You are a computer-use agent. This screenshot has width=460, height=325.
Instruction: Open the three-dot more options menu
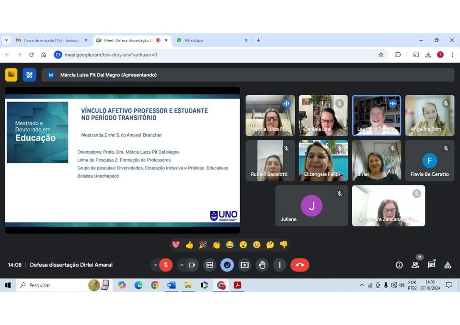(279, 265)
